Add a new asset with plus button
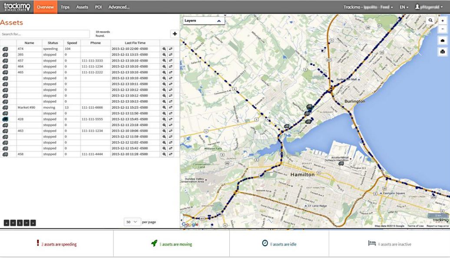450x258 pixels. 175,34
